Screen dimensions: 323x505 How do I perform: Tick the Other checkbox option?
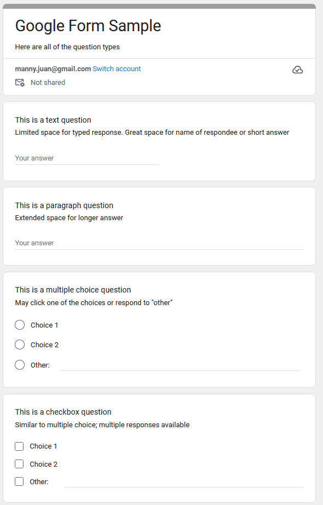[19, 481]
